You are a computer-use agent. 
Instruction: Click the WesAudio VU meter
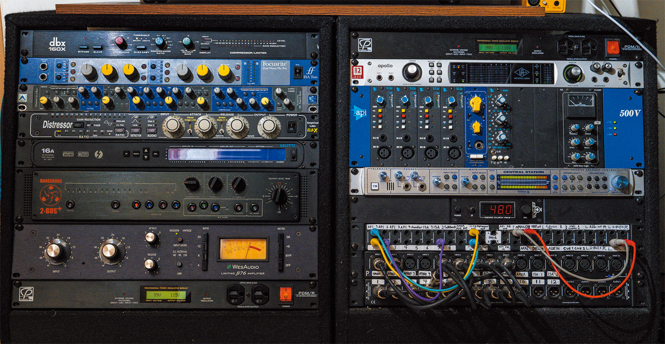[243, 249]
